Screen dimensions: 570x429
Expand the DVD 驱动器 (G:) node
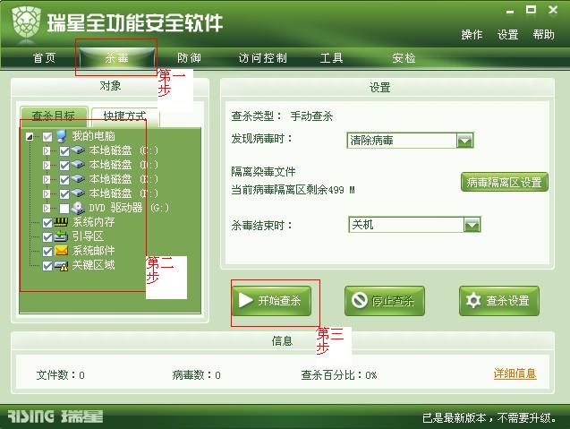point(47,208)
